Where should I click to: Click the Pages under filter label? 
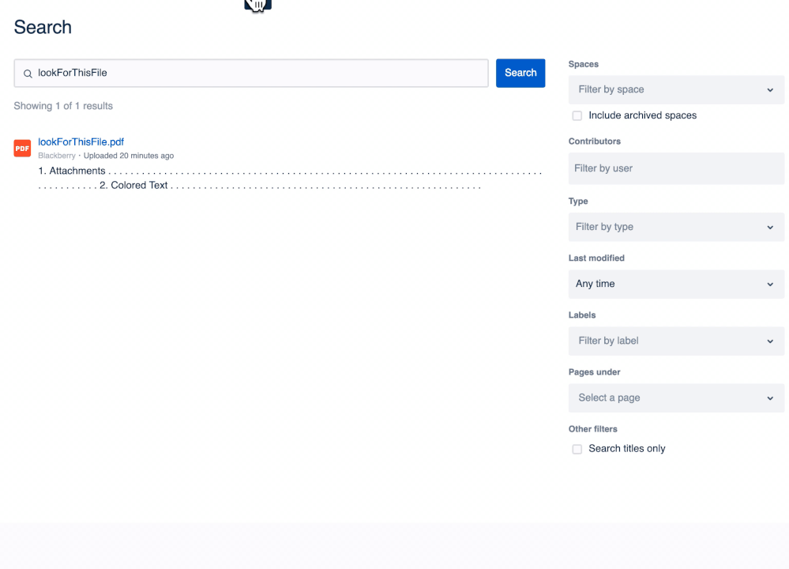pyautogui.click(x=594, y=372)
